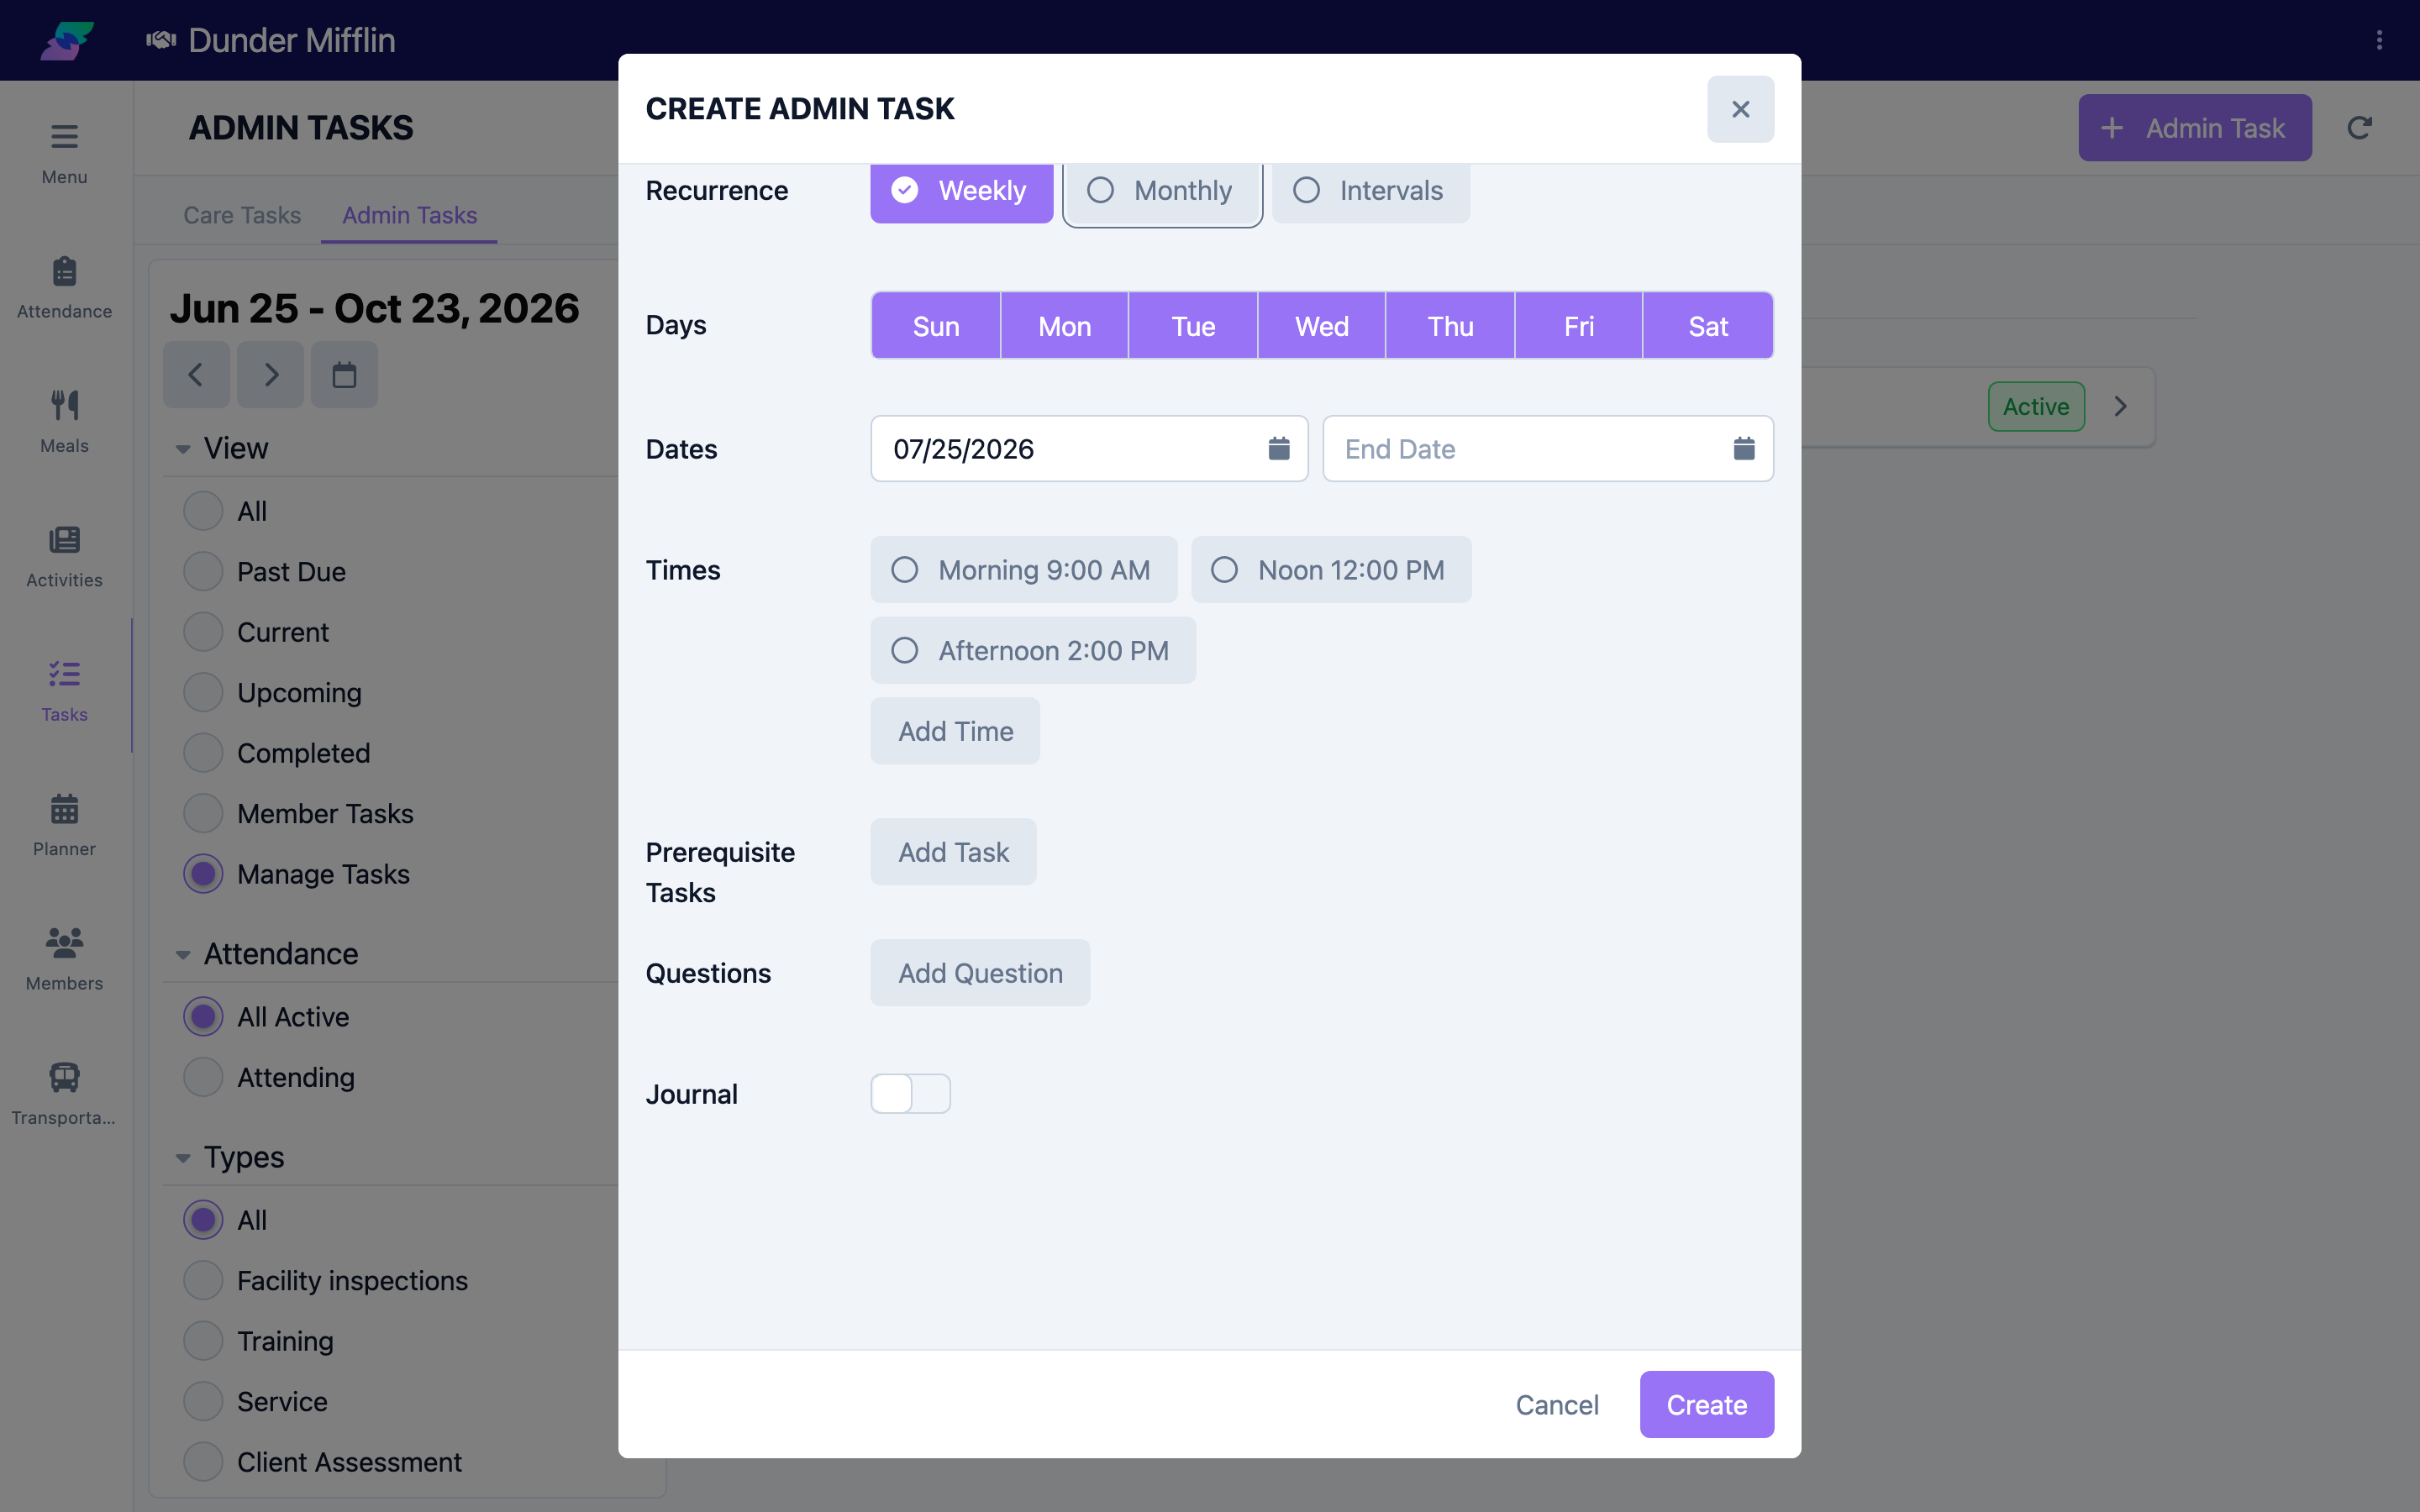Expand the Active task row chevron

(x=2120, y=406)
